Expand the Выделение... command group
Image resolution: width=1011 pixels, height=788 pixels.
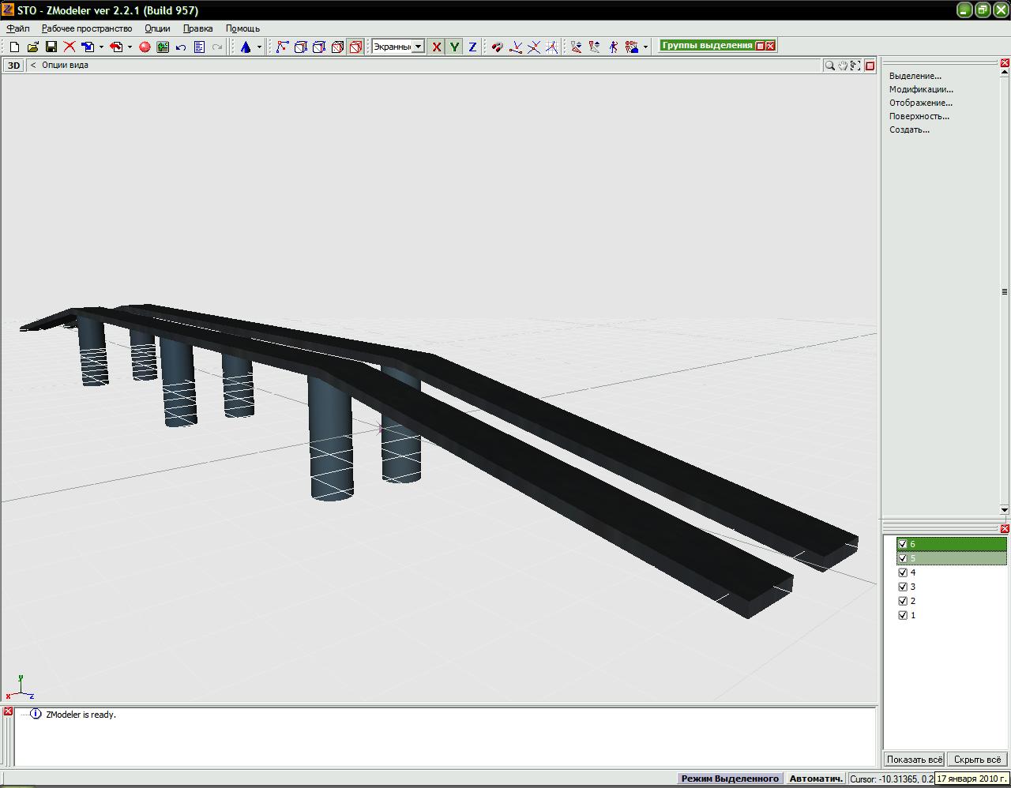915,76
